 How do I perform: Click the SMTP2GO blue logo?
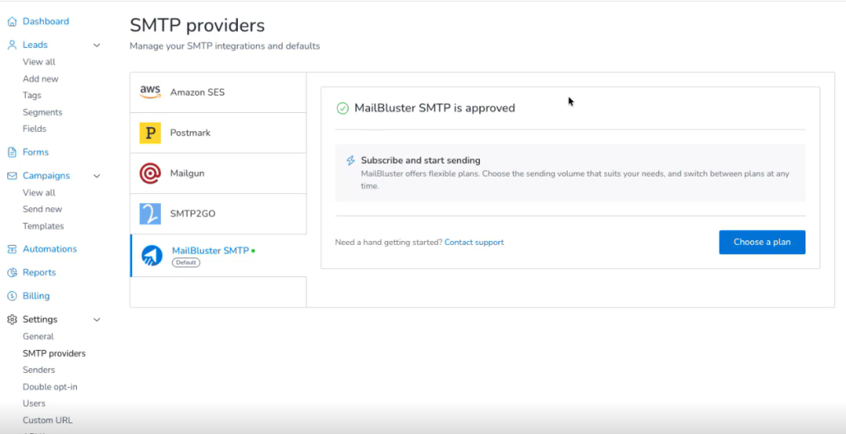(150, 214)
